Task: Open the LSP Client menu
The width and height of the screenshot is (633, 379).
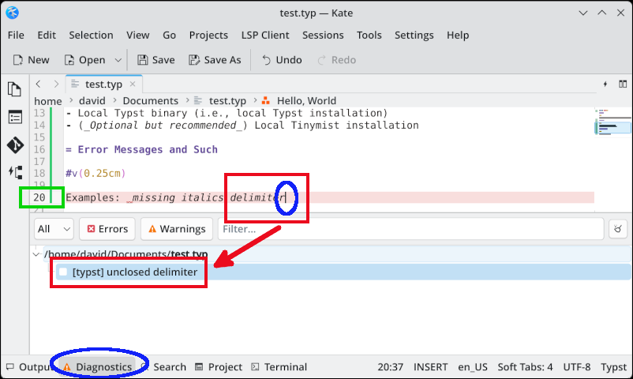Action: (265, 36)
